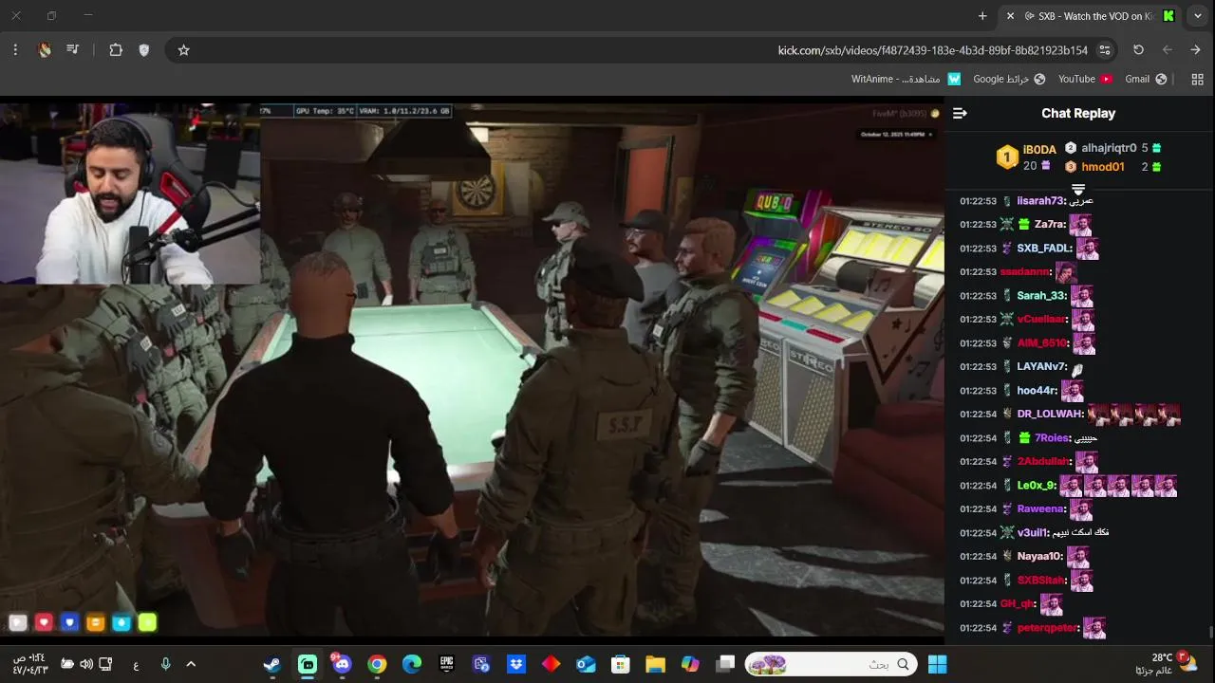Click the profile avatar icon in toolbar
1215x683 pixels.
45,50
